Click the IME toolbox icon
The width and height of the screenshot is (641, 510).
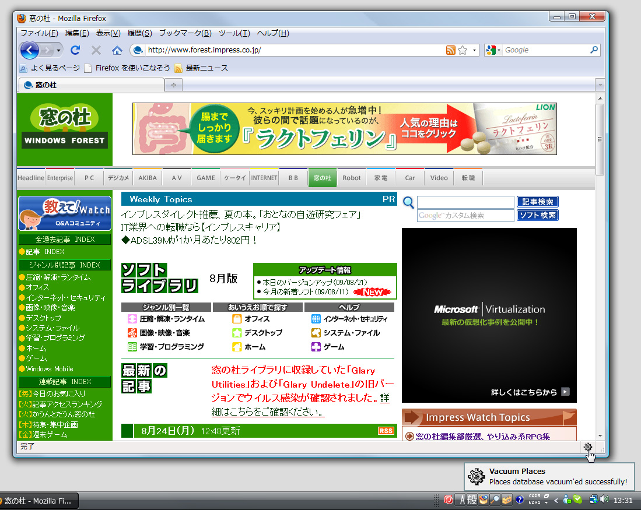click(x=507, y=500)
